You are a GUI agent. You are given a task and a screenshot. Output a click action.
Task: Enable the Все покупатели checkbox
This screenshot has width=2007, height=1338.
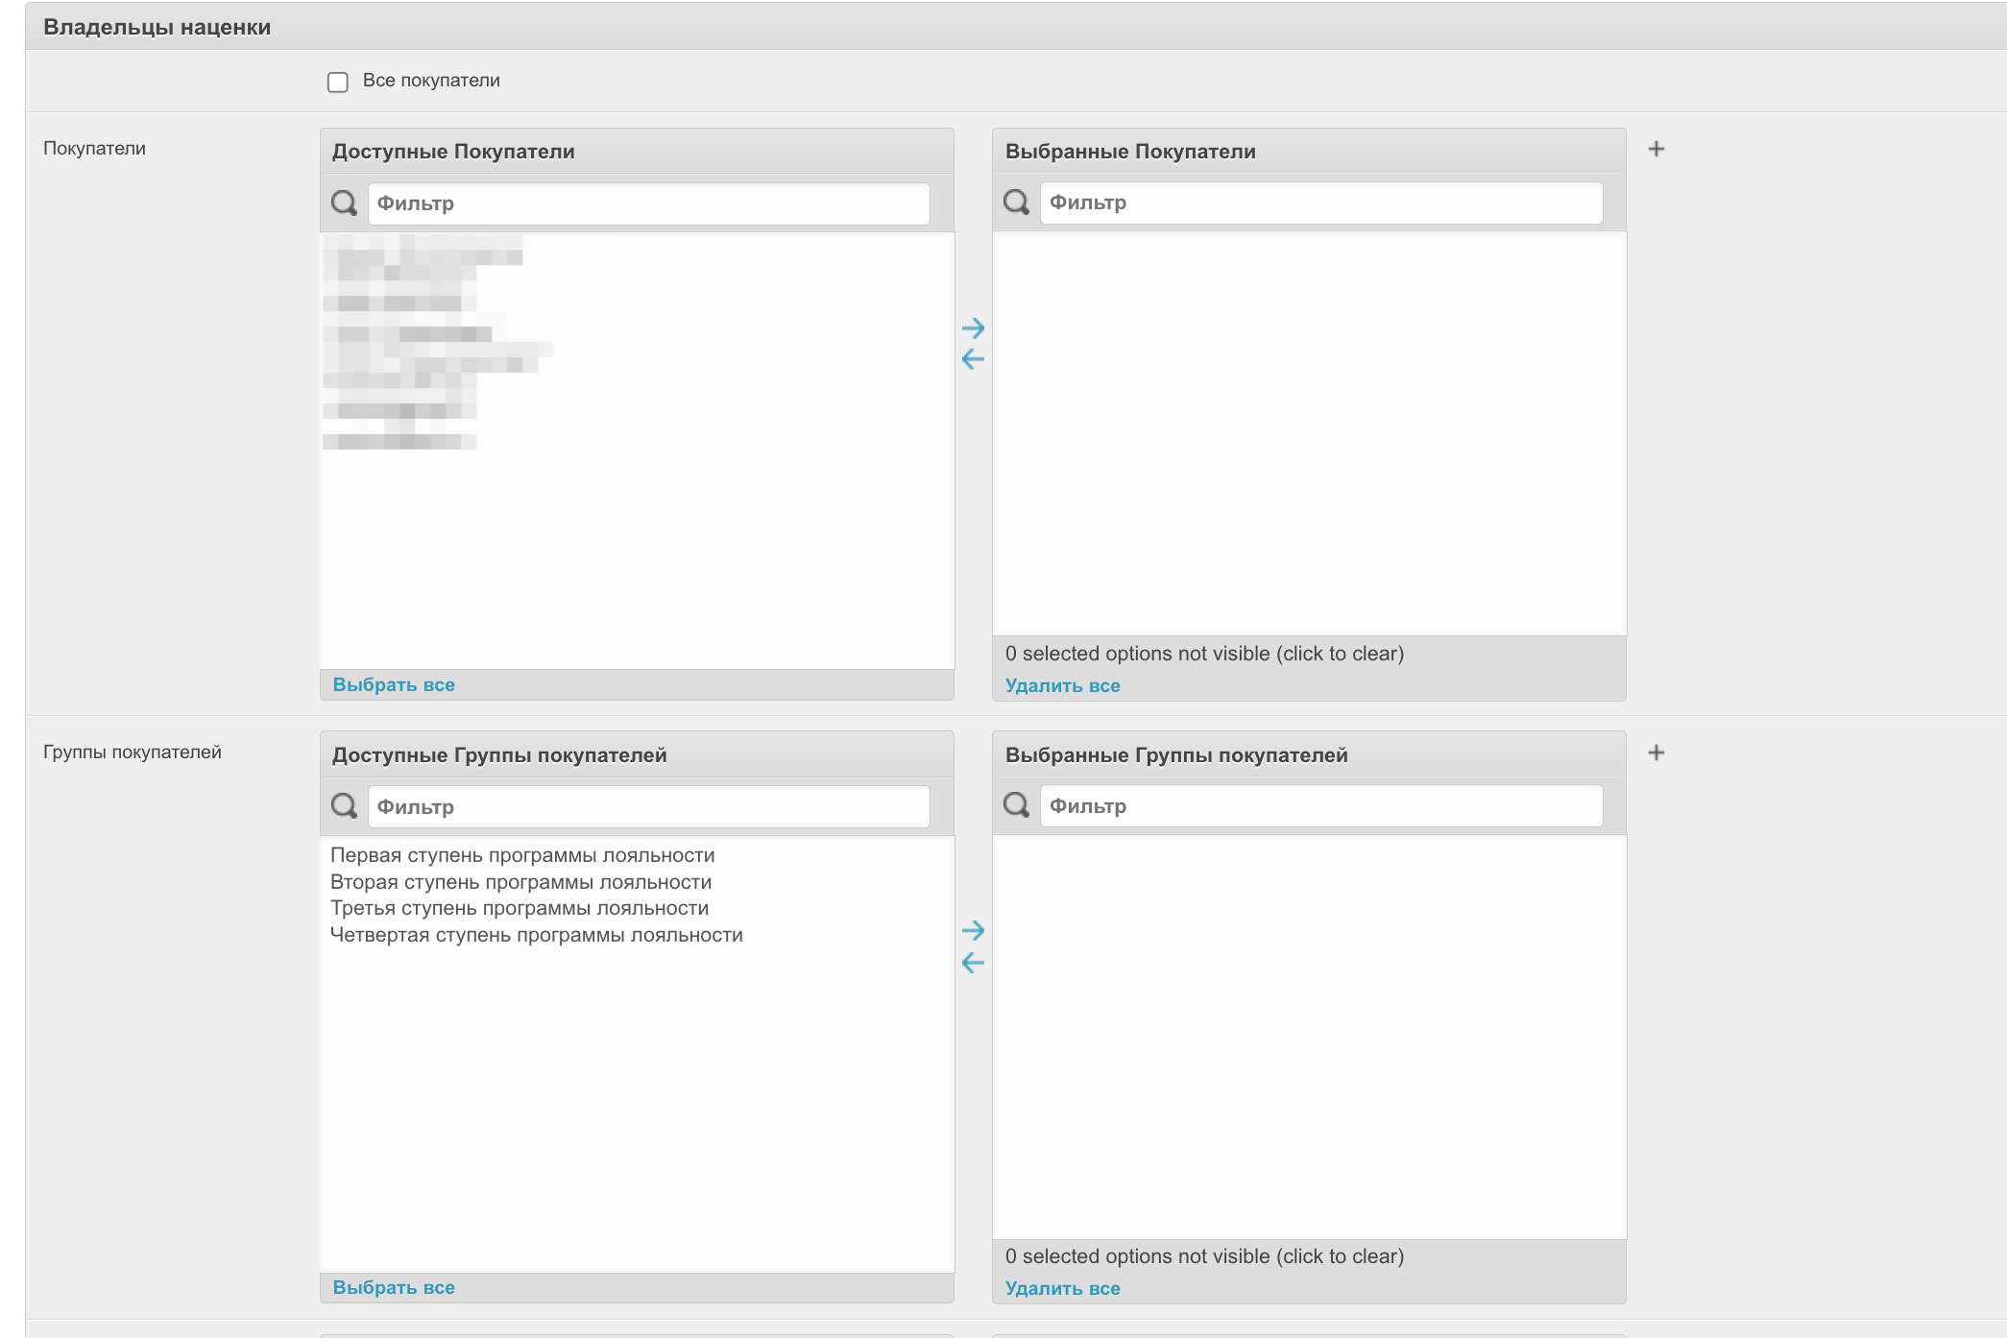[x=338, y=82]
